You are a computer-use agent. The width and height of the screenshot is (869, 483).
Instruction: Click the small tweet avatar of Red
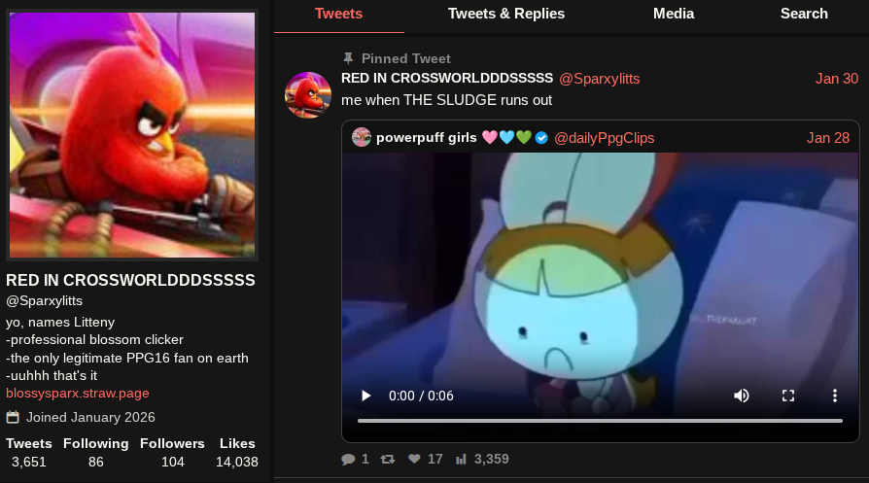(308, 94)
